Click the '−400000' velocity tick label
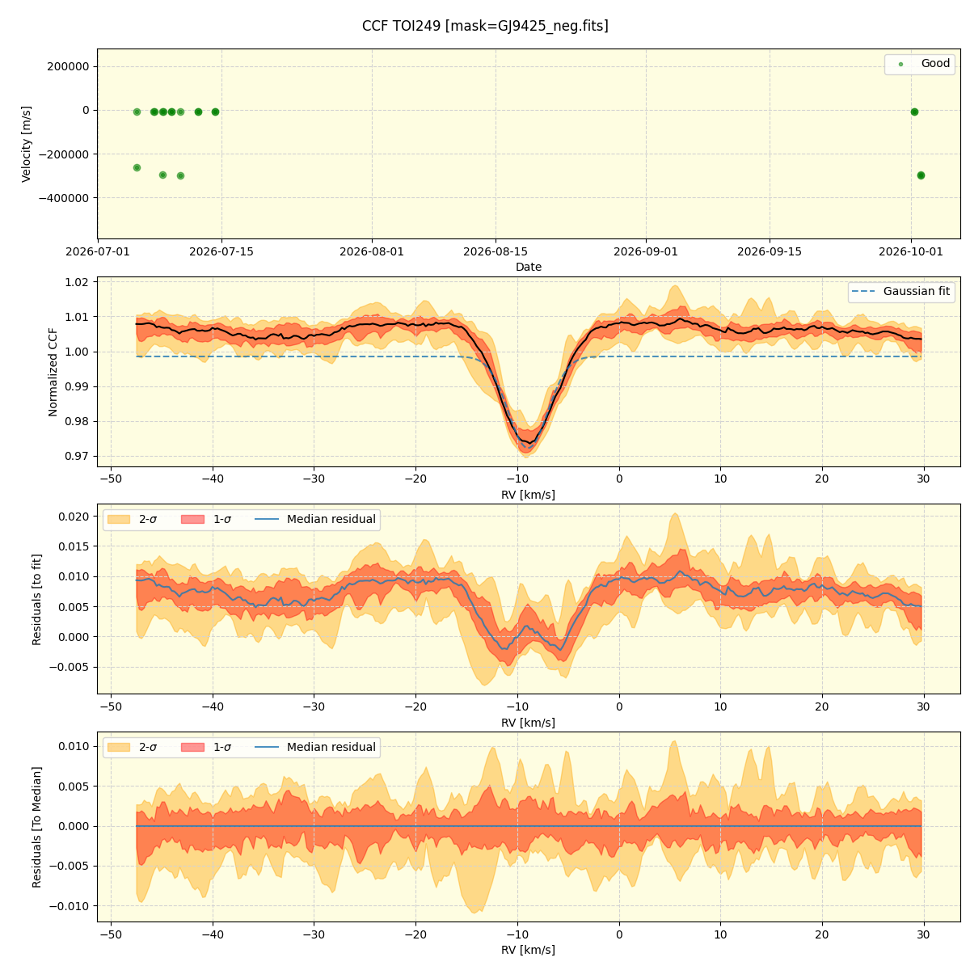Viewport: 970px width, 970px height. click(x=65, y=197)
